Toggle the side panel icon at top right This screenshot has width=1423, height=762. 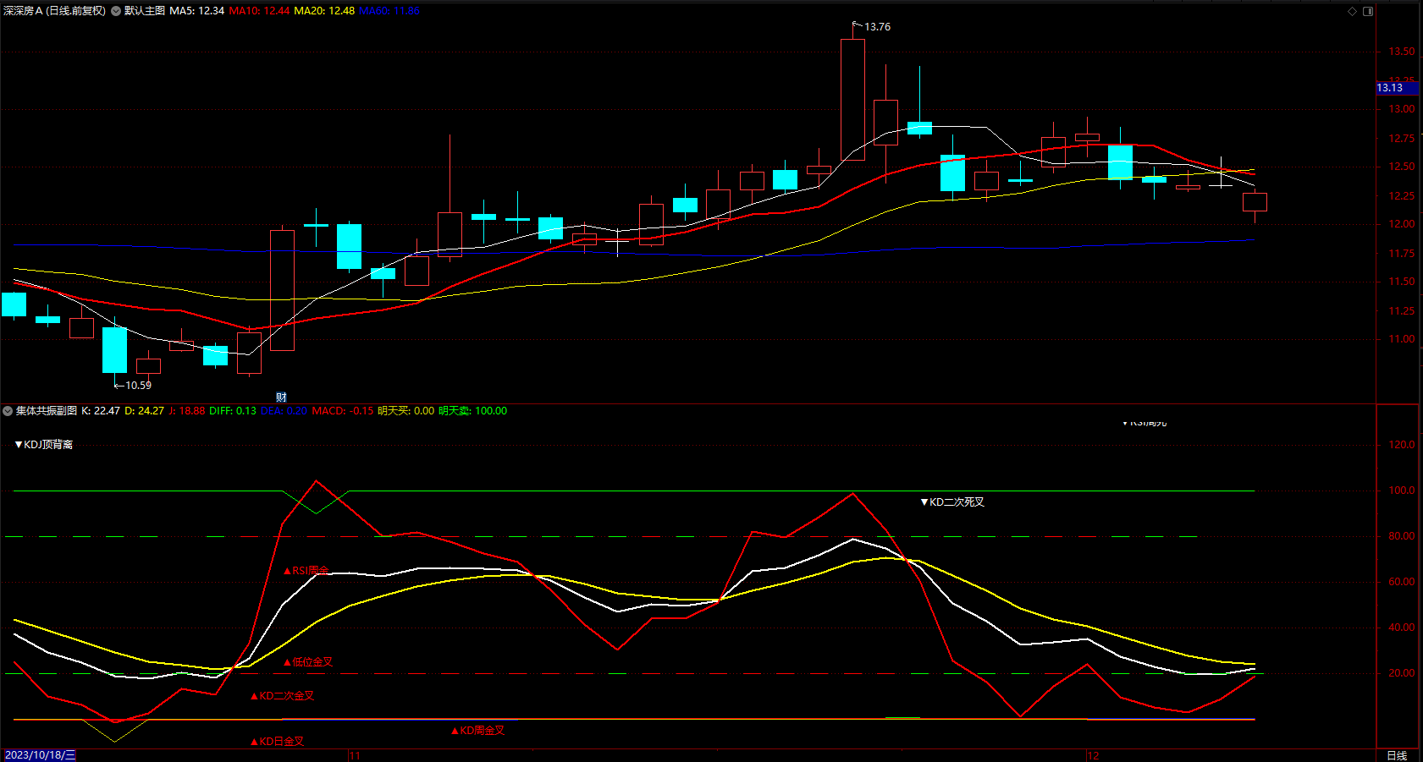(1368, 11)
